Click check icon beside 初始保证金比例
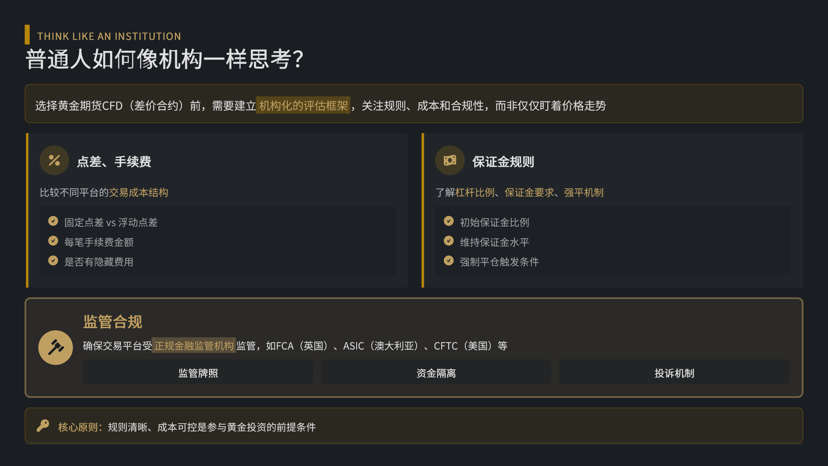828x466 pixels. [x=449, y=221]
